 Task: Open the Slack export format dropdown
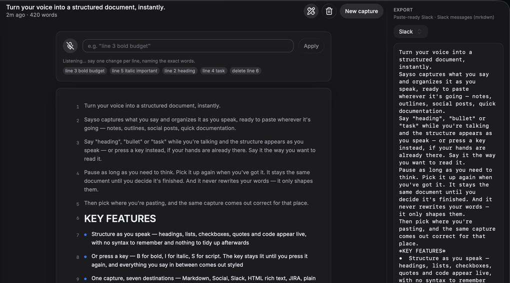tap(410, 31)
